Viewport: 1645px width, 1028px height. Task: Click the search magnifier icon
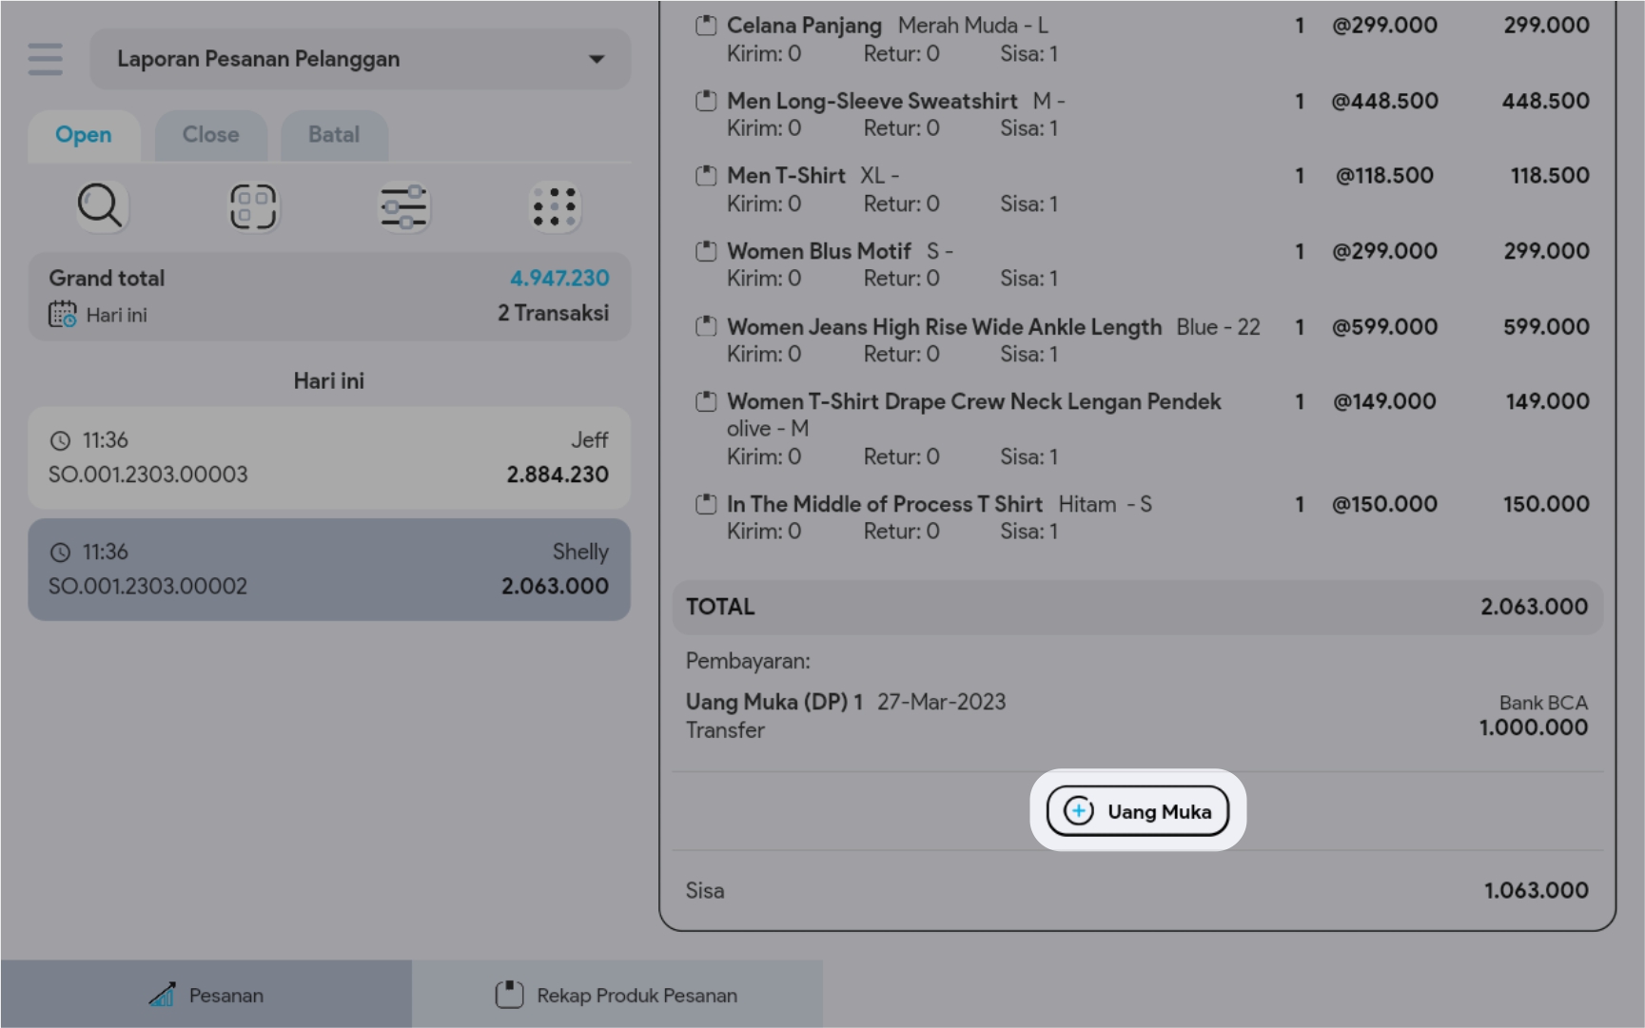coord(100,206)
